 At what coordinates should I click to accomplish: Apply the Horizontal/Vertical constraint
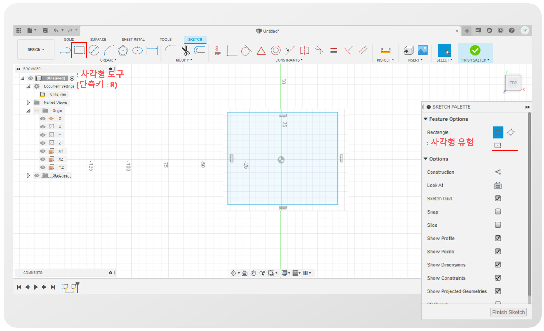coord(218,50)
